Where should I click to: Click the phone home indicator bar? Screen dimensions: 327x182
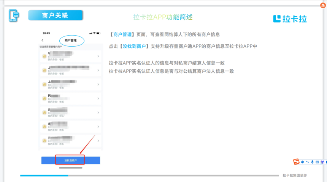pyautogui.click(x=71, y=168)
